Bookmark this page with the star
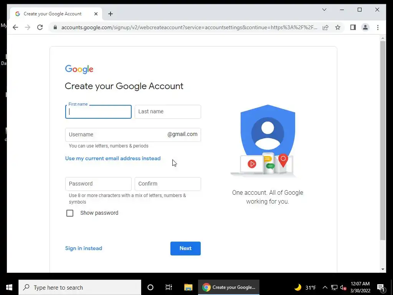 (x=338, y=27)
